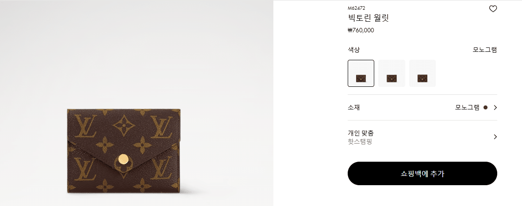Click the ₩760,000 price text

(x=361, y=30)
